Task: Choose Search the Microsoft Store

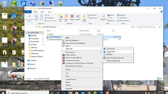Action: [118, 58]
